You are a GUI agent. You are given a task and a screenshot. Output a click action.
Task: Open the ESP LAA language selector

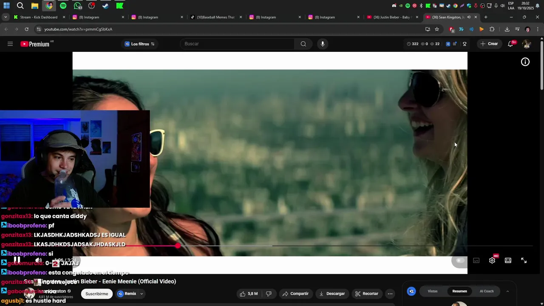pos(511,6)
